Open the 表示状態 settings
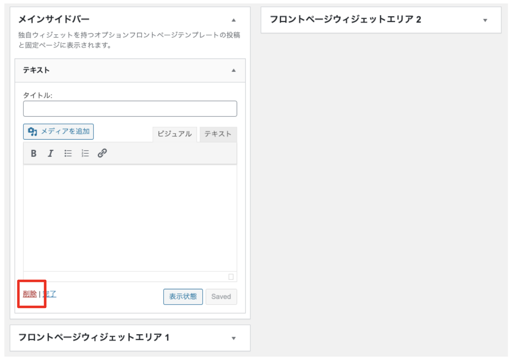The height and width of the screenshot is (362, 515). [x=183, y=297]
